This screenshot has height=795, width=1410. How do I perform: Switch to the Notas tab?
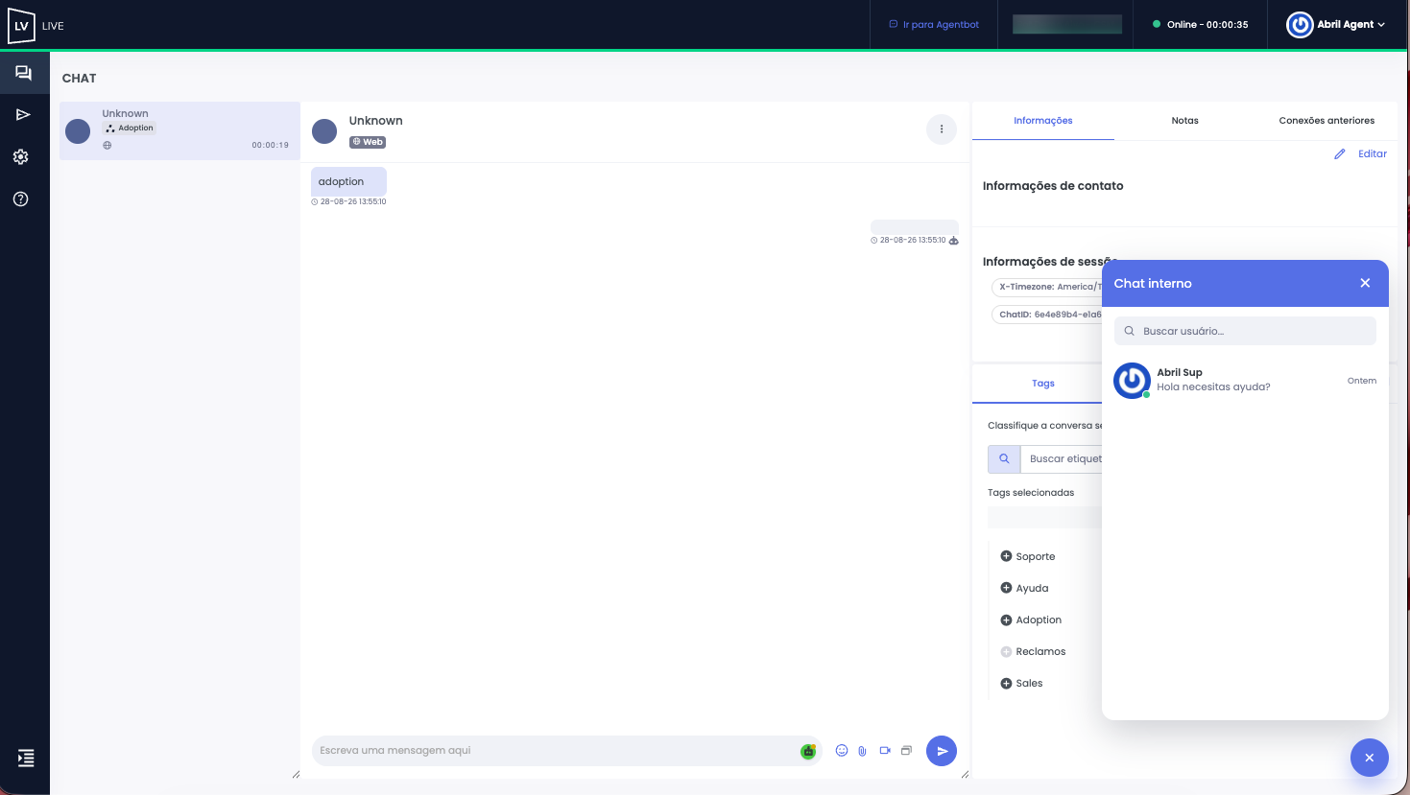(x=1185, y=121)
